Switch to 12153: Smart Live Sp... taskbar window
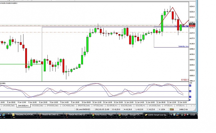 tap(156, 115)
